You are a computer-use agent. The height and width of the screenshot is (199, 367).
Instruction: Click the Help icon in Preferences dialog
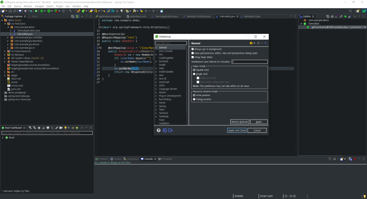coord(159,131)
